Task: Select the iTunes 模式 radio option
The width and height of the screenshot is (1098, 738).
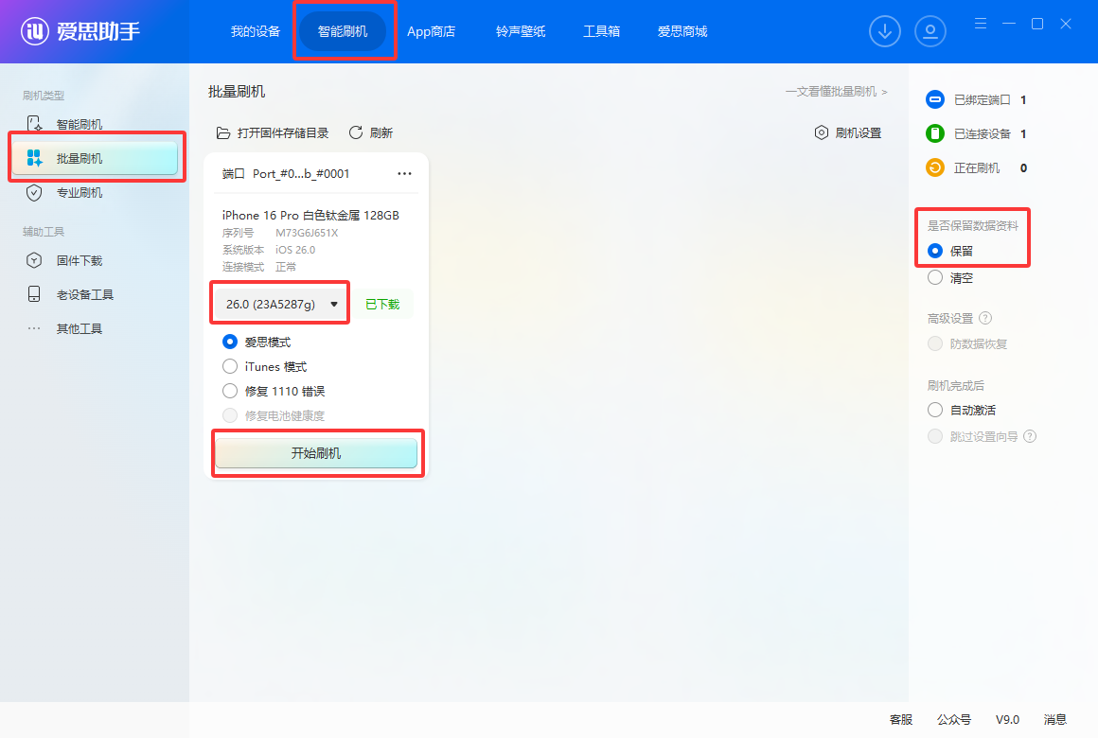Action: click(x=230, y=366)
